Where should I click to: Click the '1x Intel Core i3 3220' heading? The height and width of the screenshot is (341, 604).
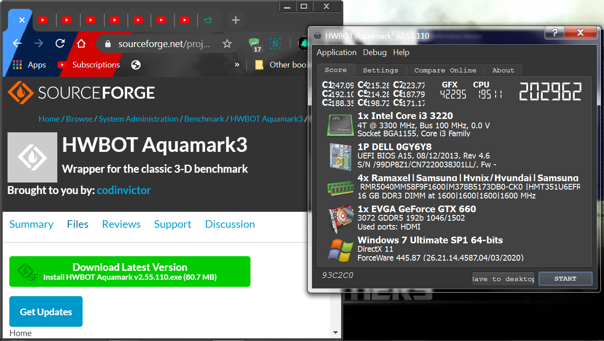(405, 116)
